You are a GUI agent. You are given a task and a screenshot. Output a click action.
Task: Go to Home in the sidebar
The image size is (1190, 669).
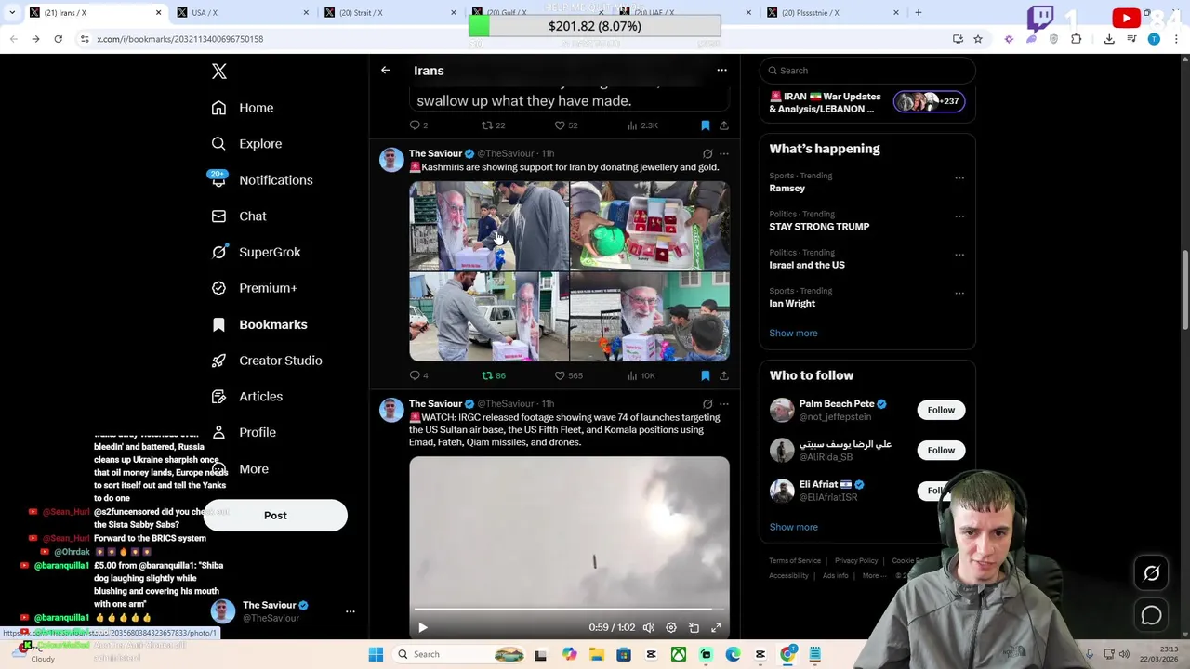pyautogui.click(x=243, y=108)
